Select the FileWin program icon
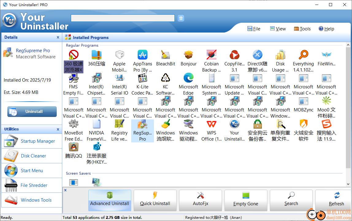 click(x=327, y=55)
